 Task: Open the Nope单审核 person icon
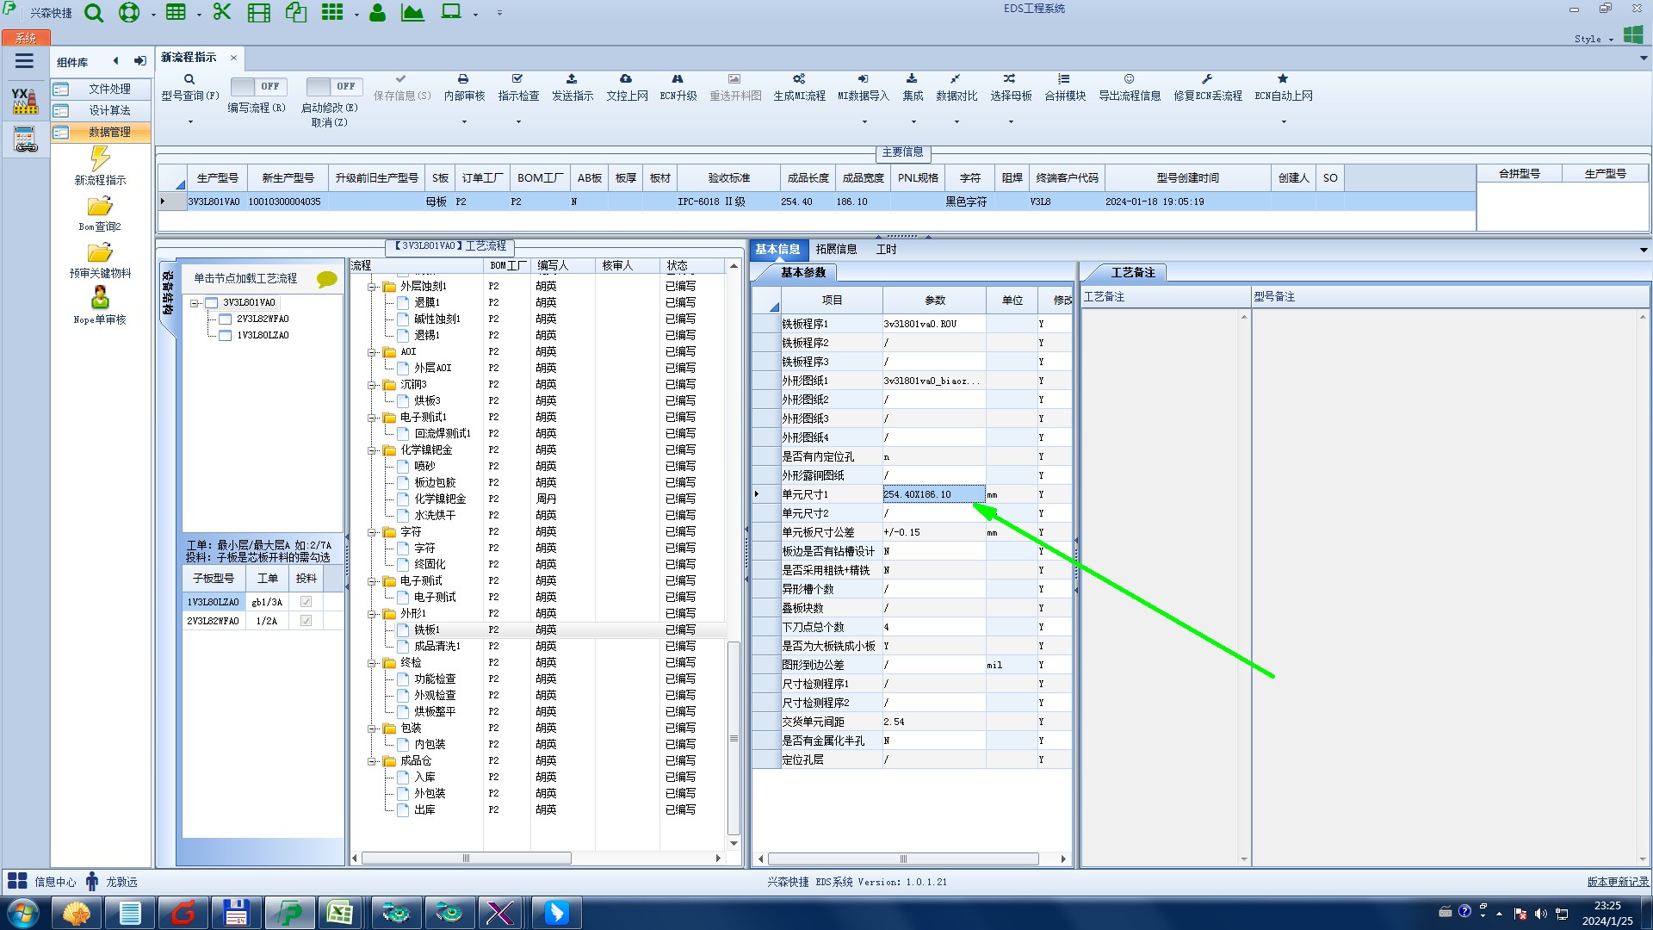point(100,298)
